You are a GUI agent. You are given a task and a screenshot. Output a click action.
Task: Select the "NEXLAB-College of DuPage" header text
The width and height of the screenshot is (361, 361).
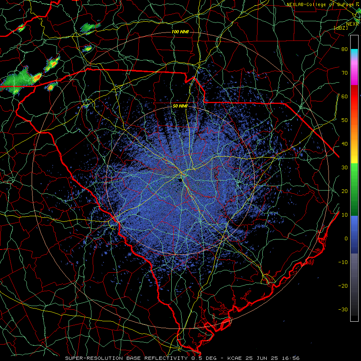(321, 4)
